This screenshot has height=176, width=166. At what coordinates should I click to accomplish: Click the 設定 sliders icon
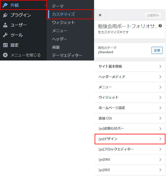pos(5,45)
